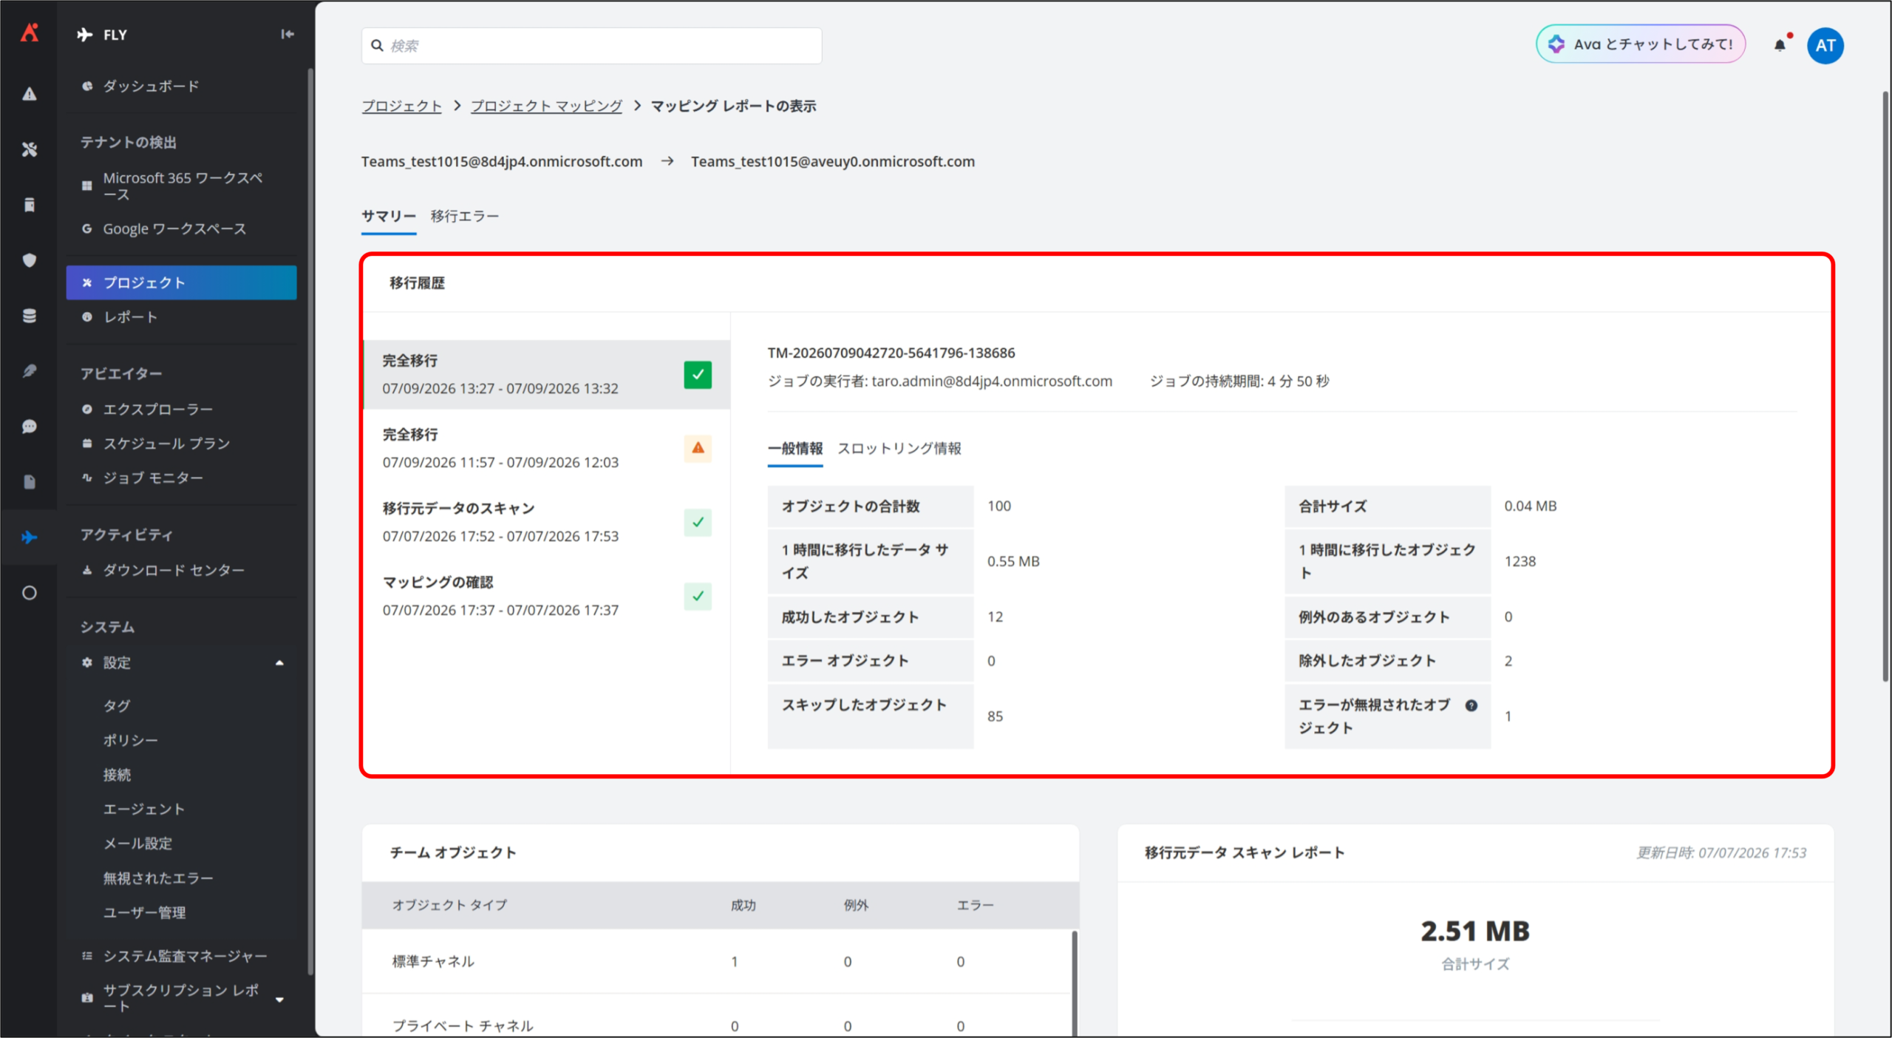The width and height of the screenshot is (1892, 1038).
Task: Open the スロットリング情報 tab
Action: coord(899,448)
